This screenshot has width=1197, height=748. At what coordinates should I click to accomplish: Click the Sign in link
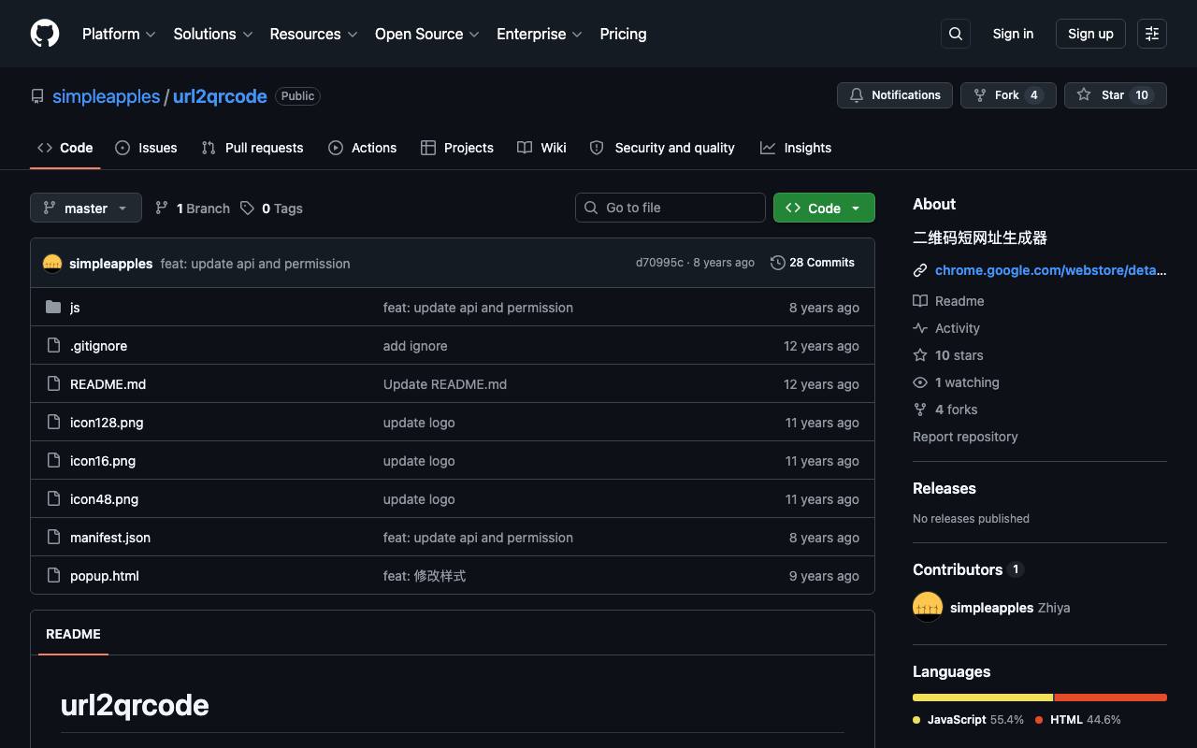click(1013, 34)
